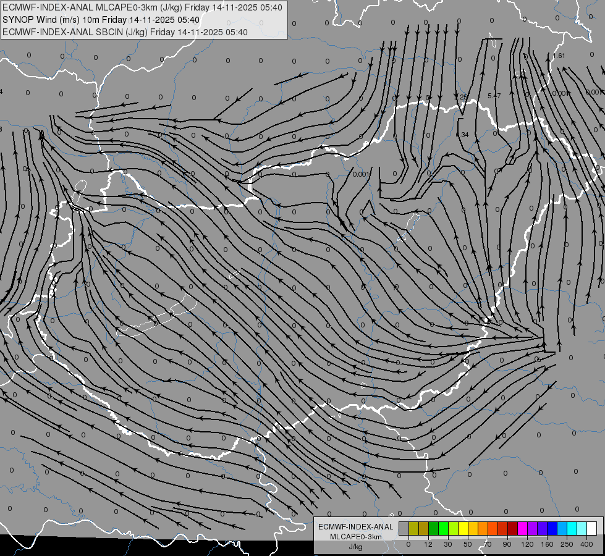Click the MLCAPE0-3km title line at top
This screenshot has width=605, height=556.
[x=142, y=7]
